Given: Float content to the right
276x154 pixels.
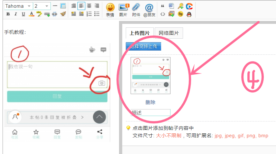Looking at the screenshot, I should point(81,14).
